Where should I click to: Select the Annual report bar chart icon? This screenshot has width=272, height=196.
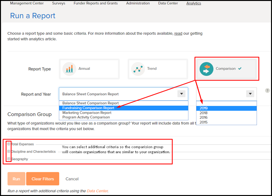pyautogui.click(x=69, y=68)
